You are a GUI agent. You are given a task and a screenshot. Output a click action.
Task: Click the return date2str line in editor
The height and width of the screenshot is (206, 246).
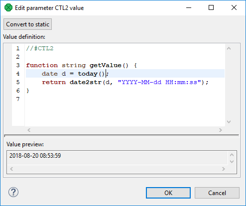click(x=125, y=82)
